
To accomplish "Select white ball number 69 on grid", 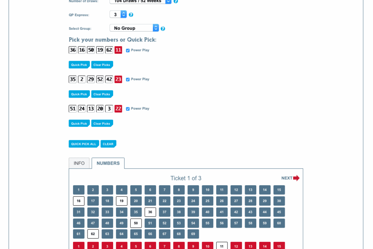I will 193,234.
